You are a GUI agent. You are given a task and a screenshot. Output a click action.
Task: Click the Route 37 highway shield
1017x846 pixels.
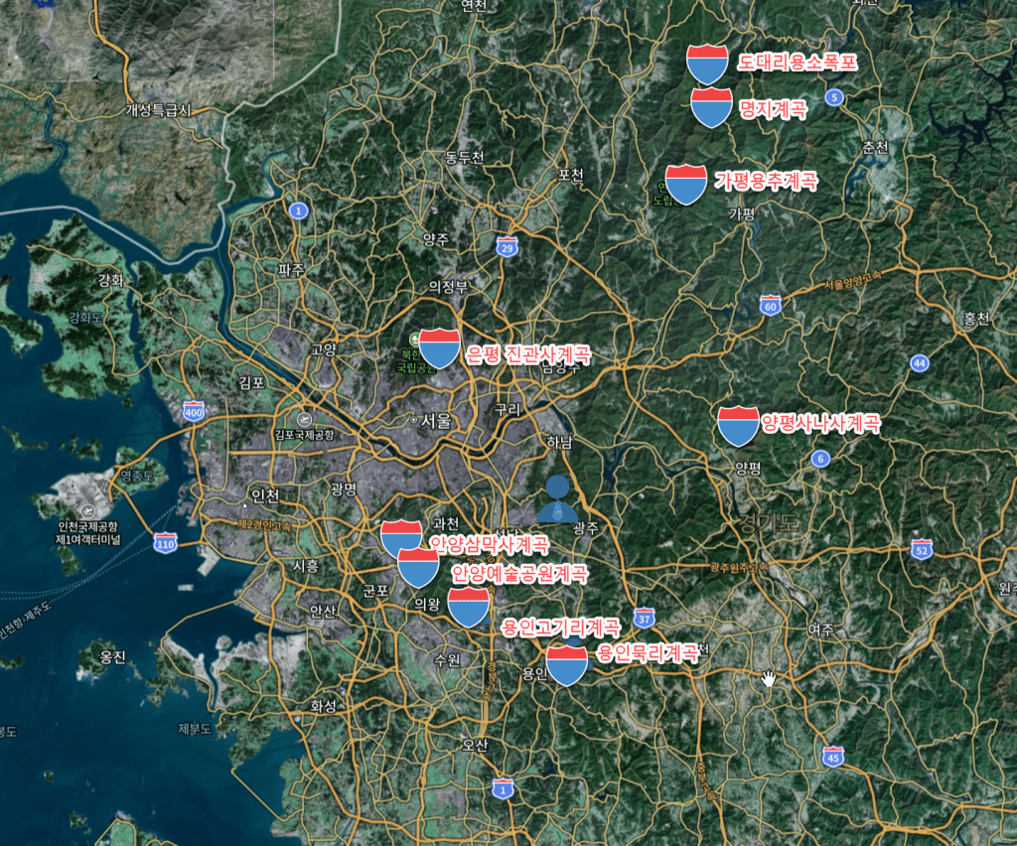(645, 619)
